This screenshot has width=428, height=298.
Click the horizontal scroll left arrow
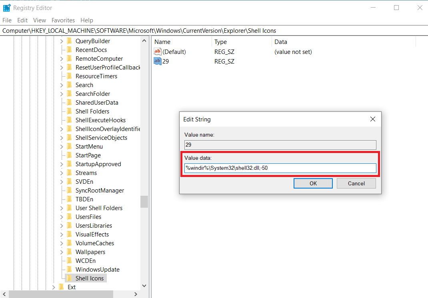pyautogui.click(x=4, y=294)
